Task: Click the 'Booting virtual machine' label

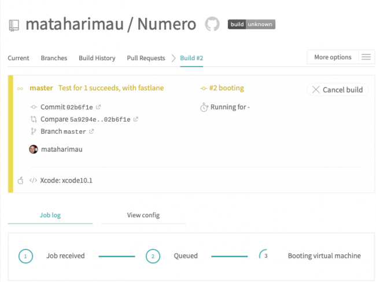Action: click(x=324, y=256)
